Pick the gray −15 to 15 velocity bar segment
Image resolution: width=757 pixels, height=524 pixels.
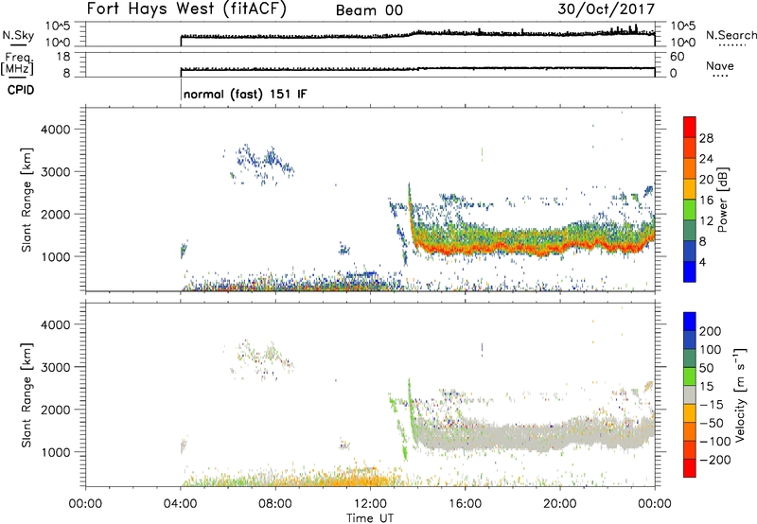point(690,394)
